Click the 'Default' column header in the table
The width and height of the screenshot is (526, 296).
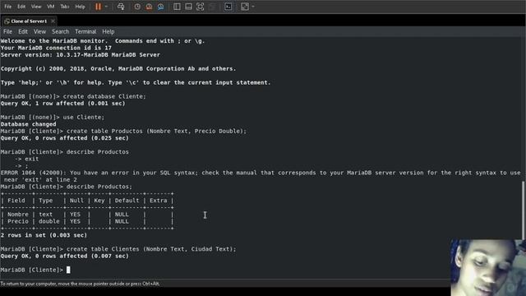(x=127, y=201)
